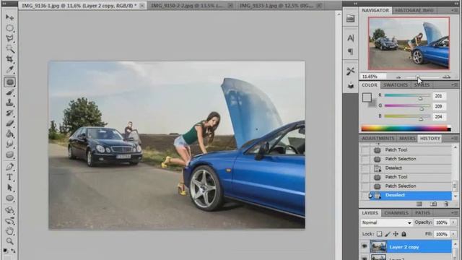The height and width of the screenshot is (260, 462).
Task: Select the 3D Orbit camera tool
Action: coord(9,220)
